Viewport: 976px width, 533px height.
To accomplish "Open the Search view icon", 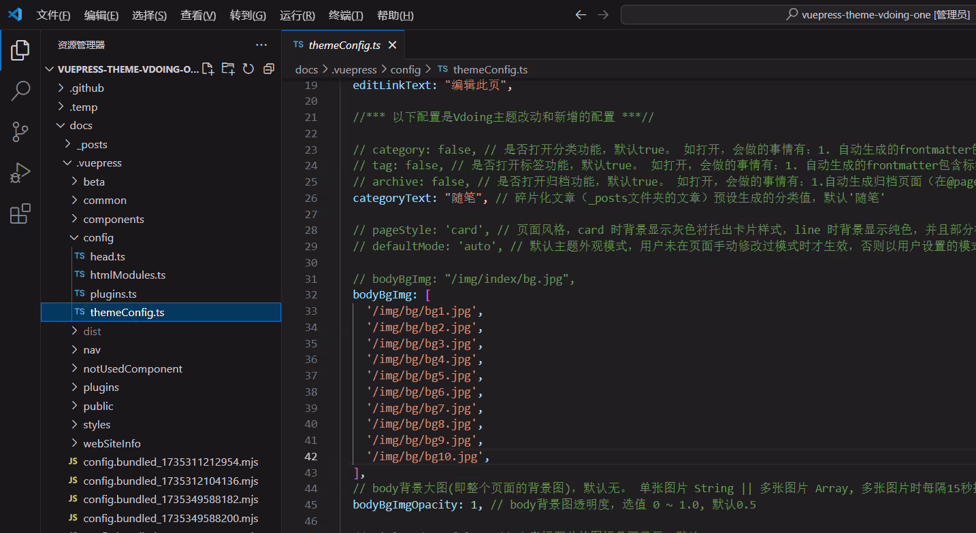I will click(x=20, y=90).
